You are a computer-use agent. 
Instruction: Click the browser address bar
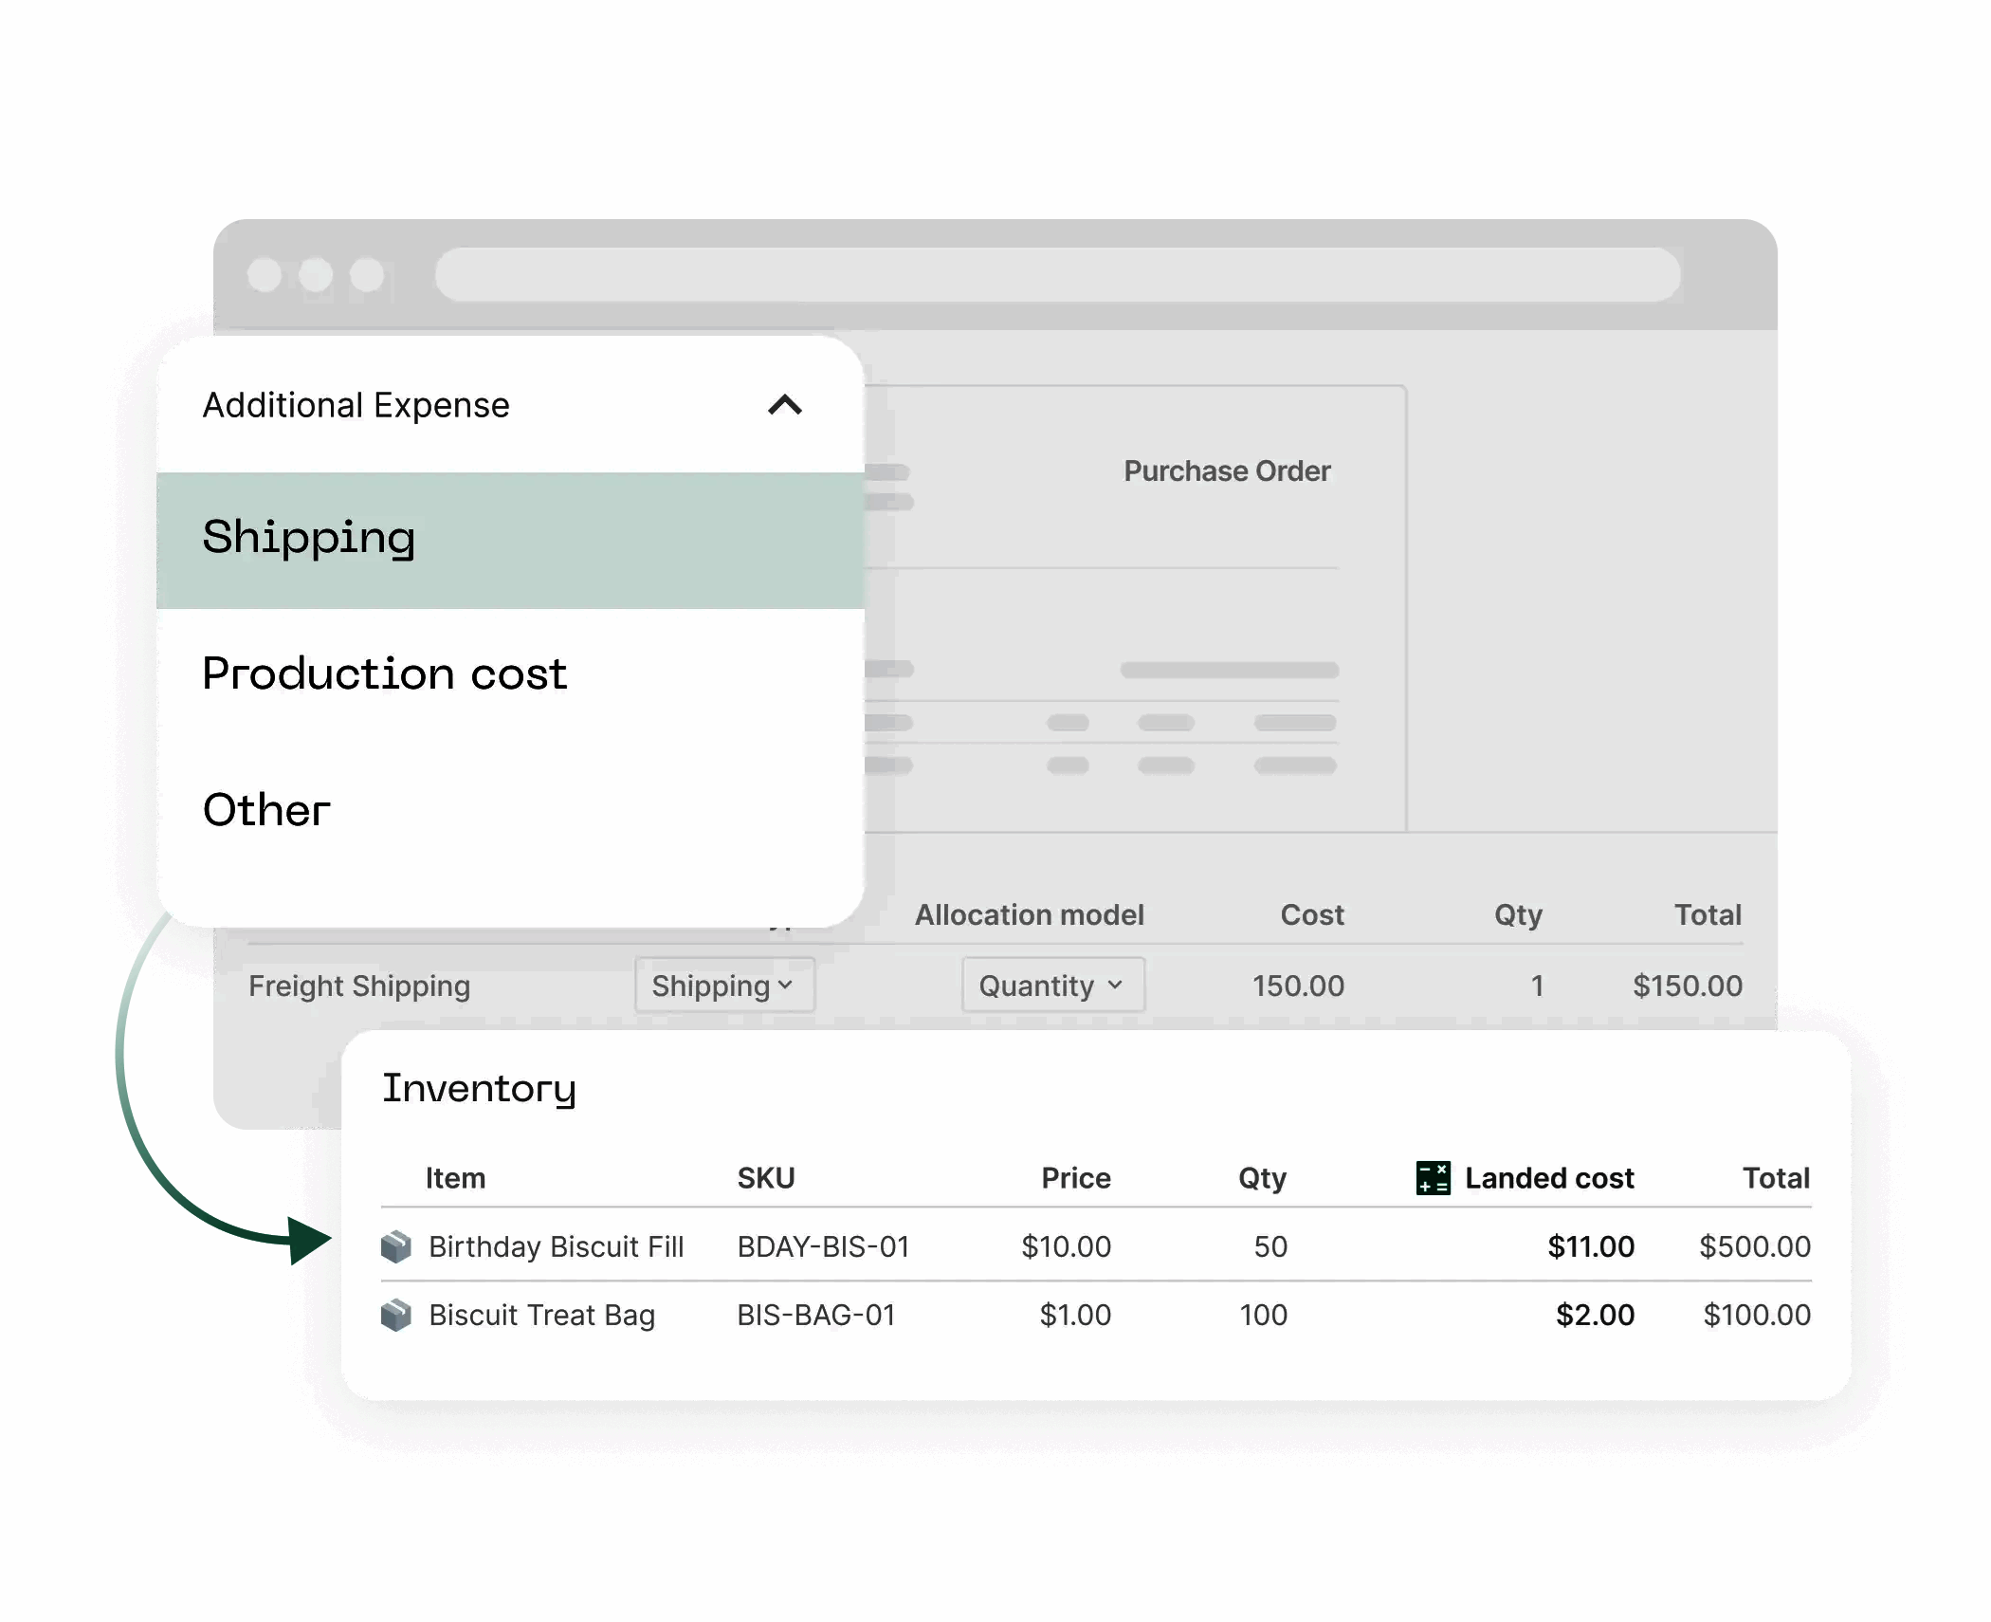click(x=1057, y=275)
